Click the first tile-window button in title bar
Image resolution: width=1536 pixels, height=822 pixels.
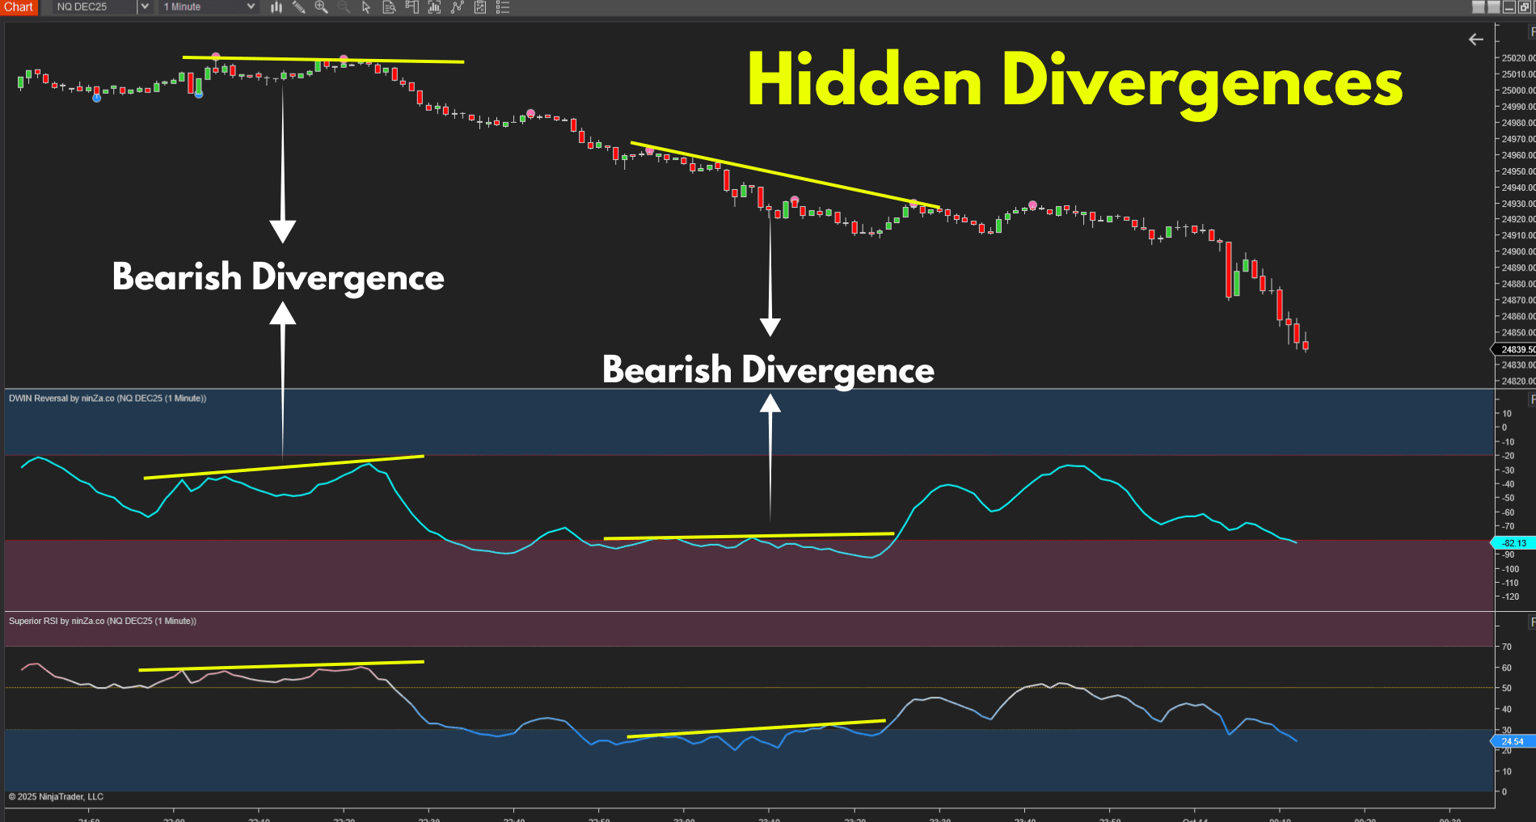[1479, 7]
